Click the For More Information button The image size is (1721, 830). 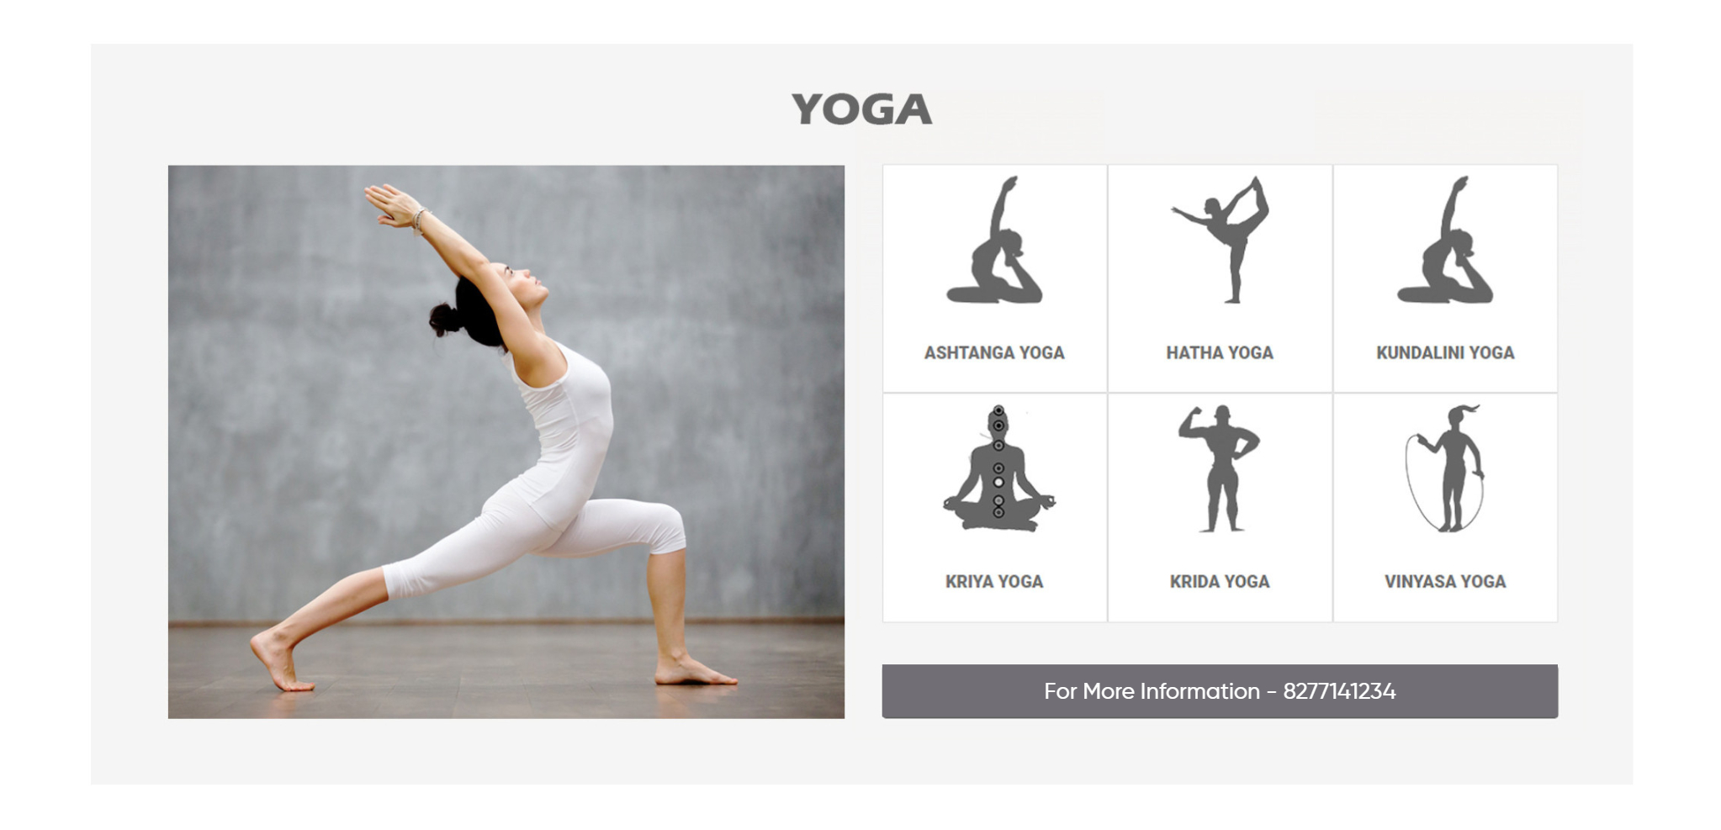(1220, 691)
